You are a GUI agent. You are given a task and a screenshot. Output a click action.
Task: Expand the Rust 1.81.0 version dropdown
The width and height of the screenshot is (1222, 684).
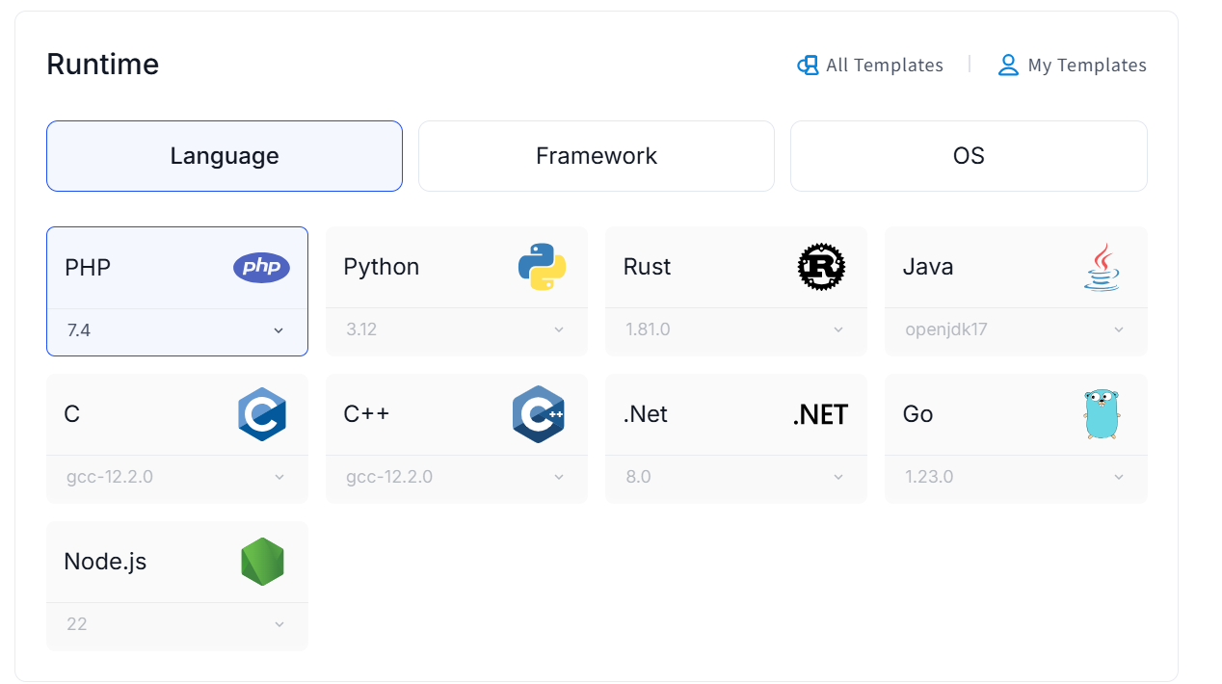point(735,329)
